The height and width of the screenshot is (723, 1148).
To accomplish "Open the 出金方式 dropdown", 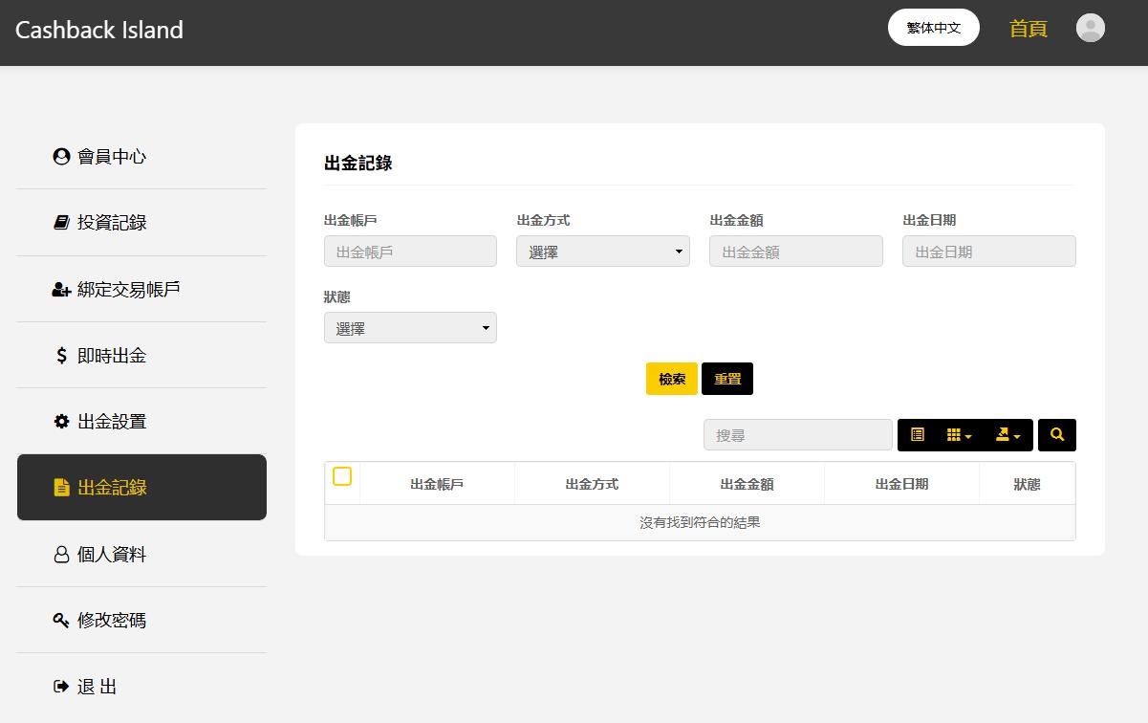I will click(603, 252).
